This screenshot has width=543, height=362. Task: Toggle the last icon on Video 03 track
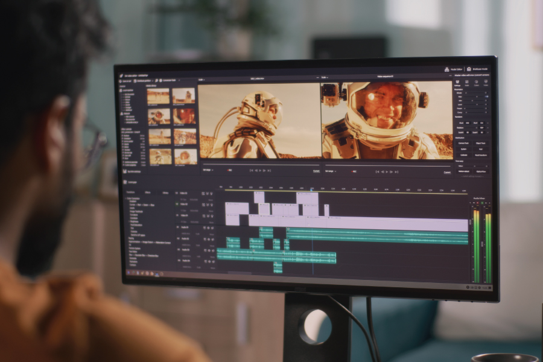211,193
